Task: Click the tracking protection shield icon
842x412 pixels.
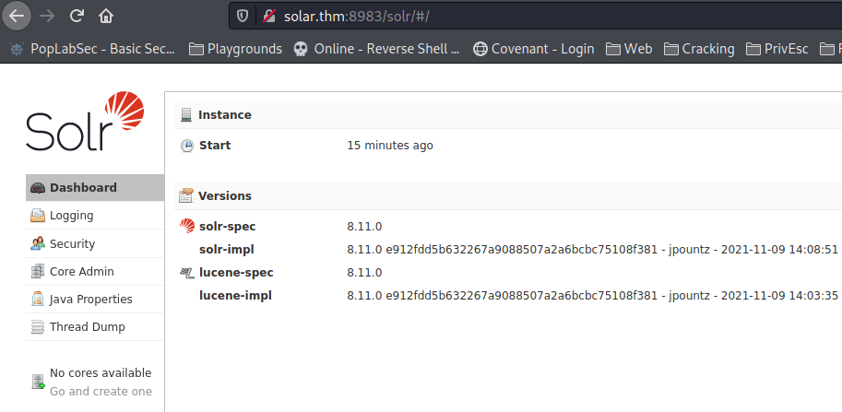Action: (x=243, y=16)
